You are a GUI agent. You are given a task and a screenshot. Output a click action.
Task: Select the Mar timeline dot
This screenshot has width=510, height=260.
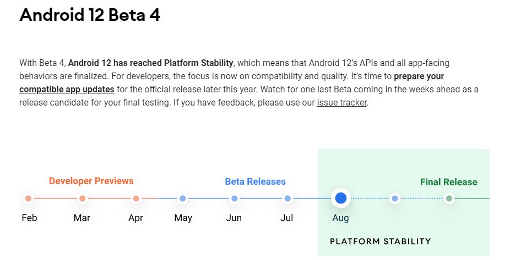click(83, 198)
